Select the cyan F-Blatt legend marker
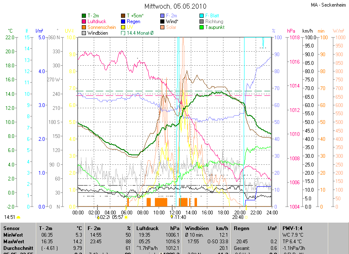The height and width of the screenshot is (254, 349). pos(201,16)
